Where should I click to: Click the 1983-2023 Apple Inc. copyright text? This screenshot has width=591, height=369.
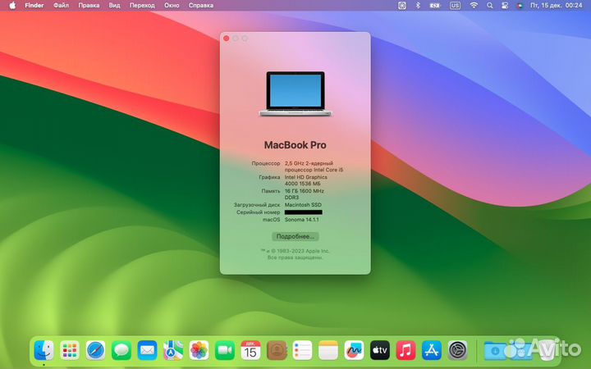pyautogui.click(x=295, y=251)
